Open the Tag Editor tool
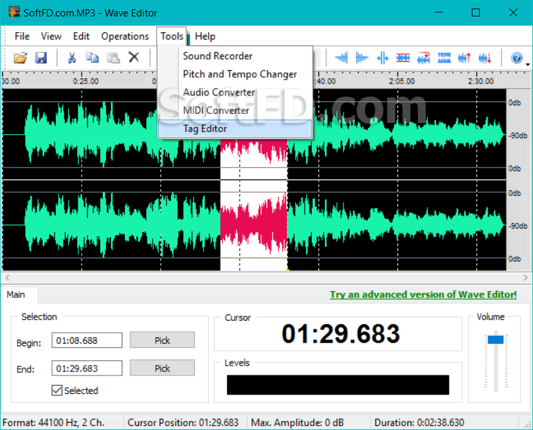533x430 pixels. tap(235, 129)
